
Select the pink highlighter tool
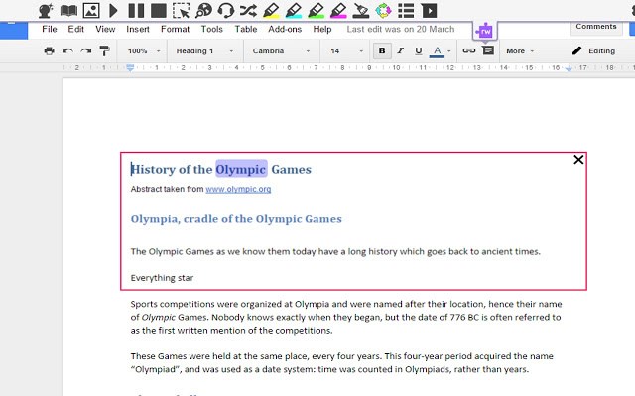pos(338,11)
